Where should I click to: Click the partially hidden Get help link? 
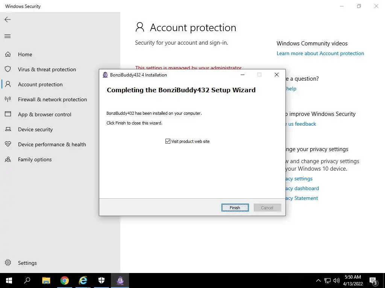[291, 88]
